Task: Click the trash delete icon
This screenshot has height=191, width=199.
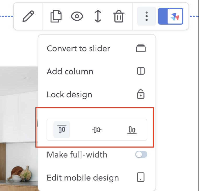Action: (x=119, y=16)
